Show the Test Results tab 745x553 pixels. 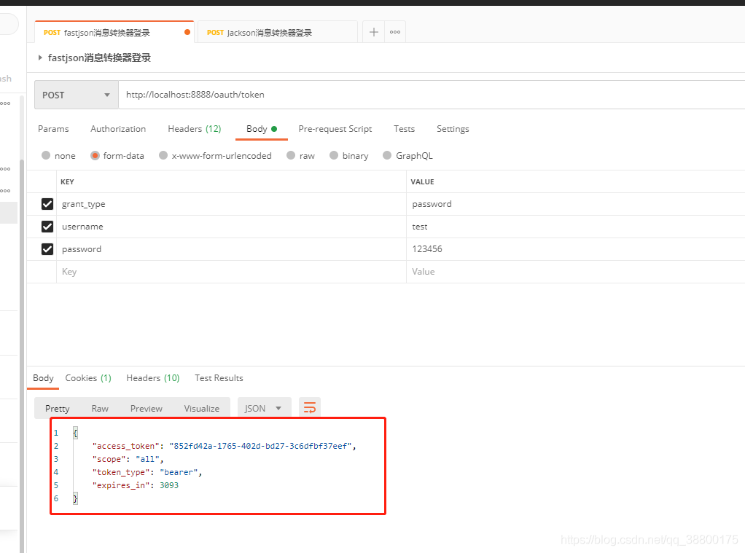[x=219, y=378]
